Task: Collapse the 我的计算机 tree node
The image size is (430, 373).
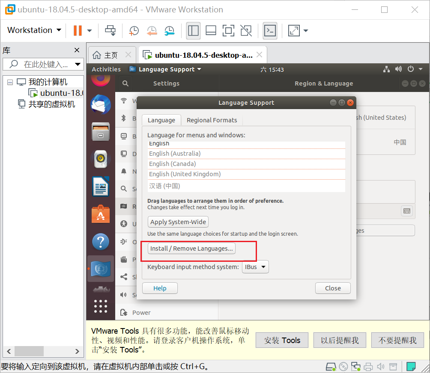Action: coord(10,82)
